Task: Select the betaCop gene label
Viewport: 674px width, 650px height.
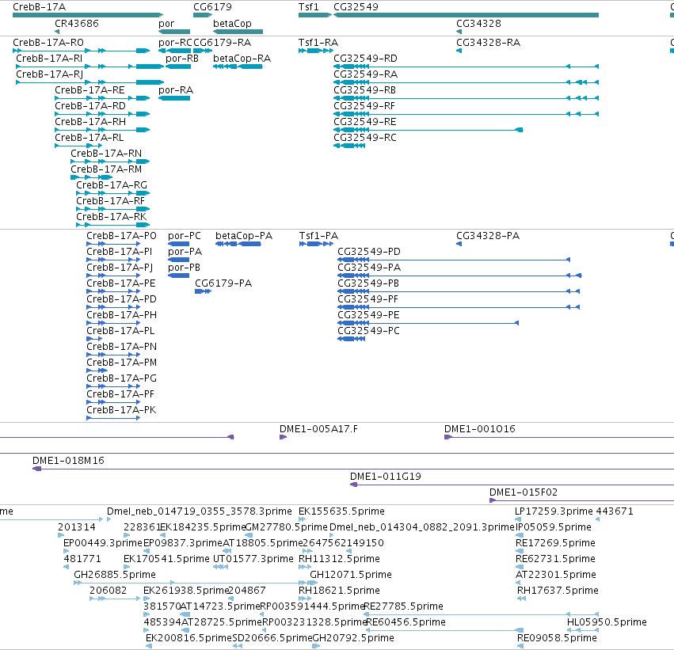Action: [232, 23]
